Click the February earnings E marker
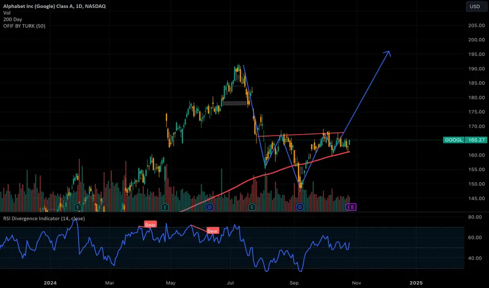The height and width of the screenshot is (288, 489). 78,207
